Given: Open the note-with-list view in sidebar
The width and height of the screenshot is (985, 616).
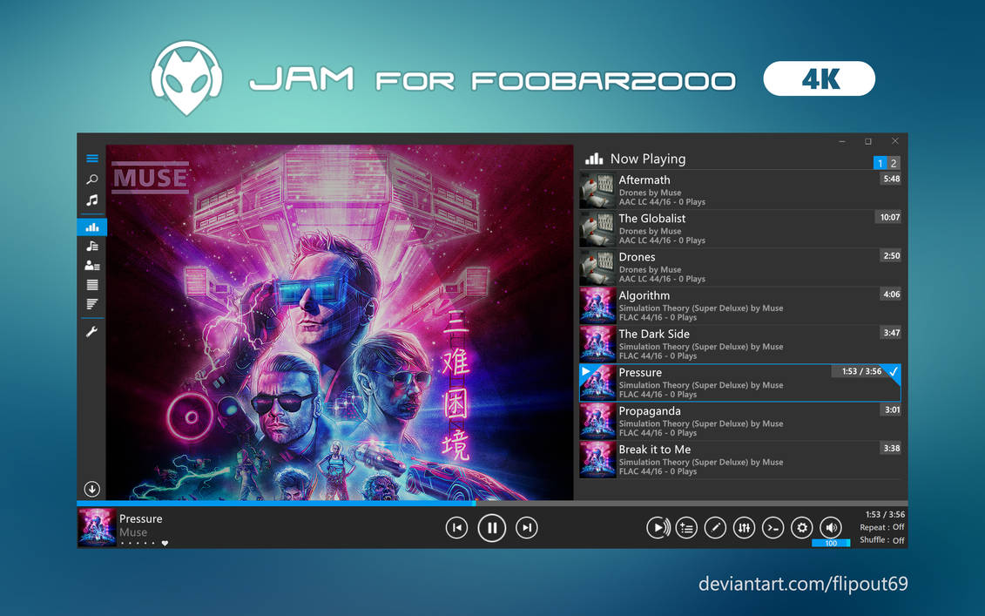Looking at the screenshot, I should pyautogui.click(x=92, y=246).
